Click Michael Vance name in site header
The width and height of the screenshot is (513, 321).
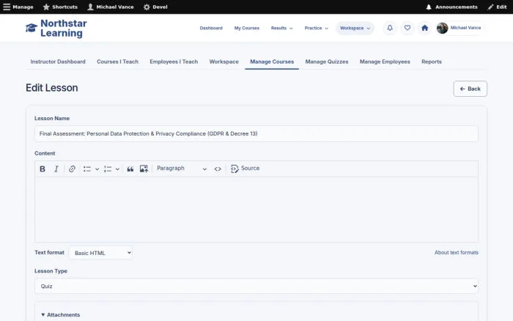tap(465, 28)
